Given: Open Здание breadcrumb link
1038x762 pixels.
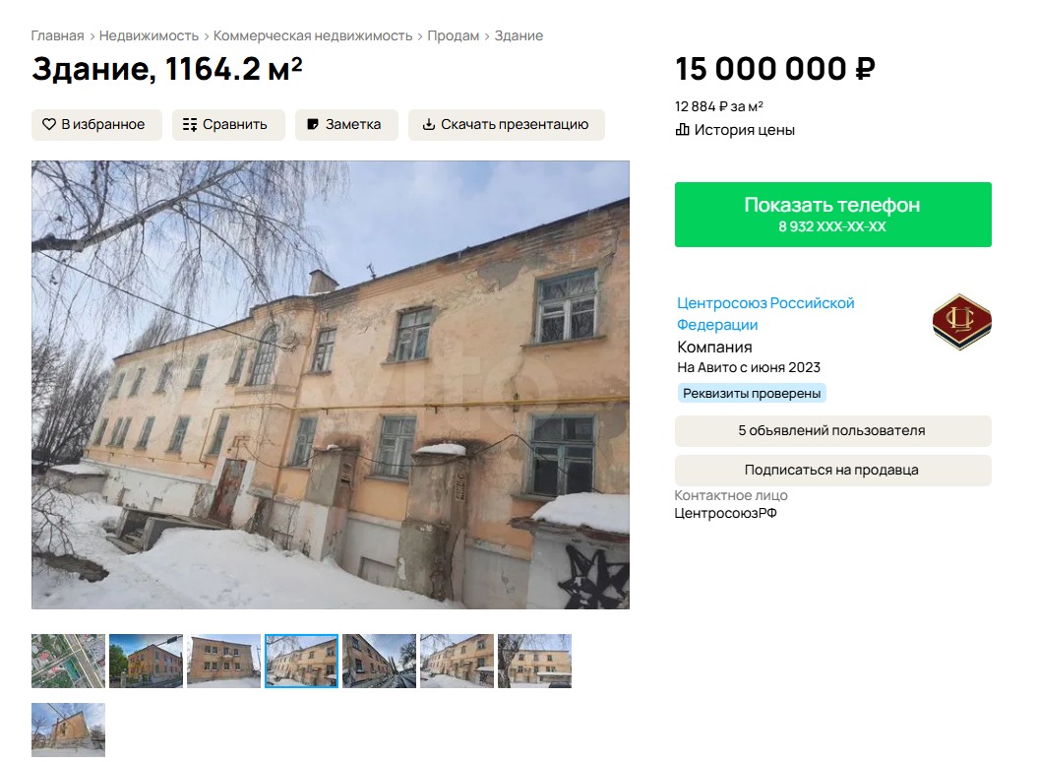Looking at the screenshot, I should (x=519, y=35).
